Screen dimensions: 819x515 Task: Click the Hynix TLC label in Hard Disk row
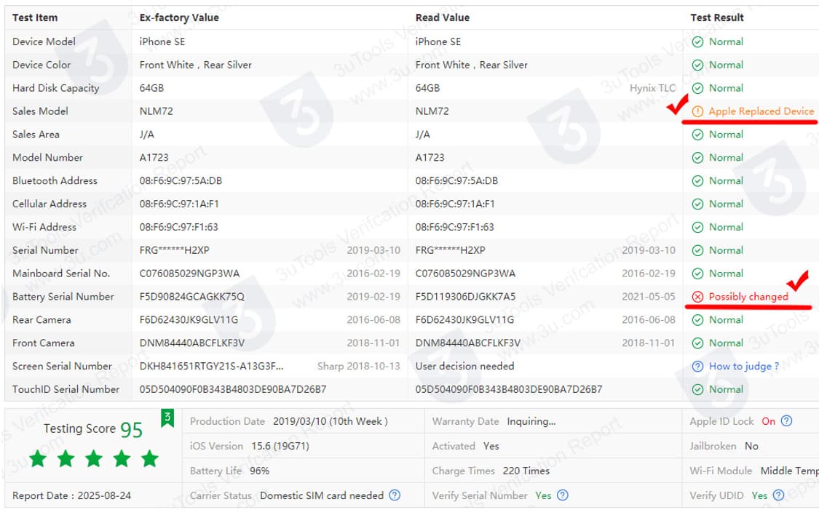click(x=652, y=88)
